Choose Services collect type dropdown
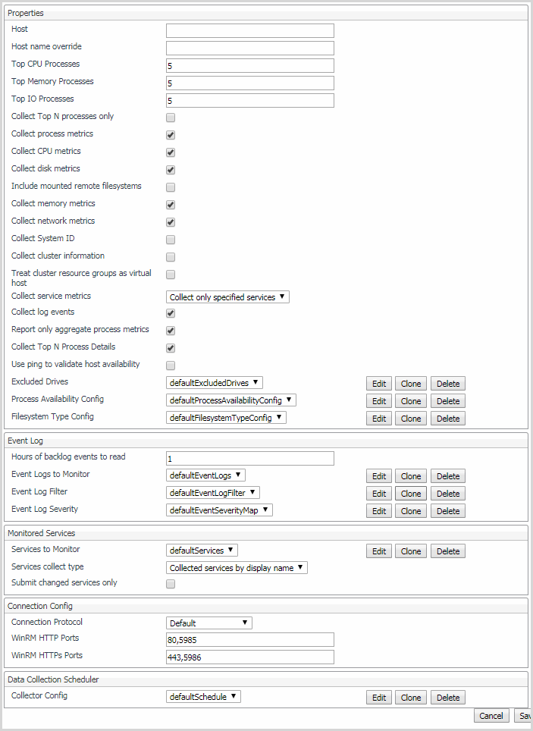 point(237,567)
